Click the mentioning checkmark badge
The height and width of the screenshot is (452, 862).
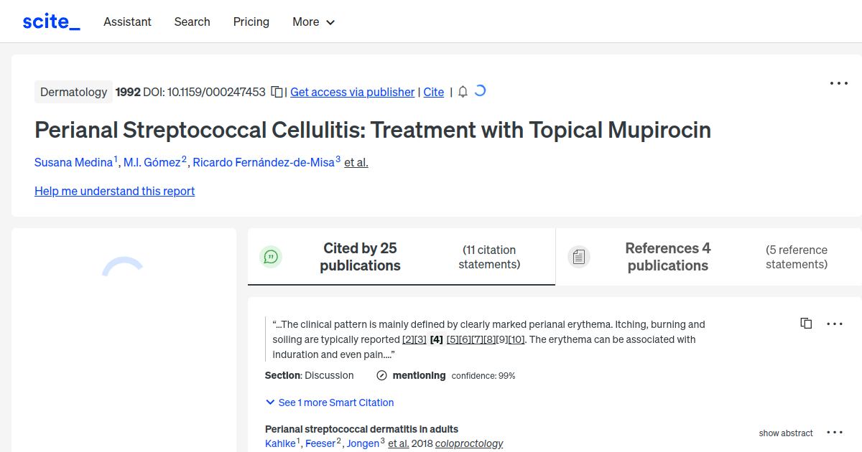381,375
